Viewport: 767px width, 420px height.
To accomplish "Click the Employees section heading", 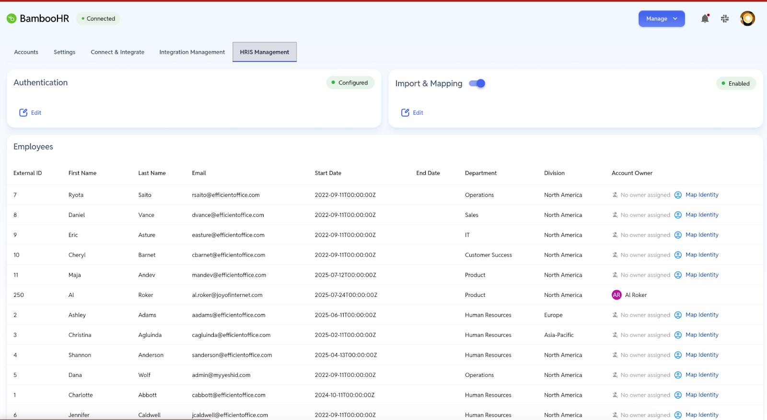I will [33, 147].
